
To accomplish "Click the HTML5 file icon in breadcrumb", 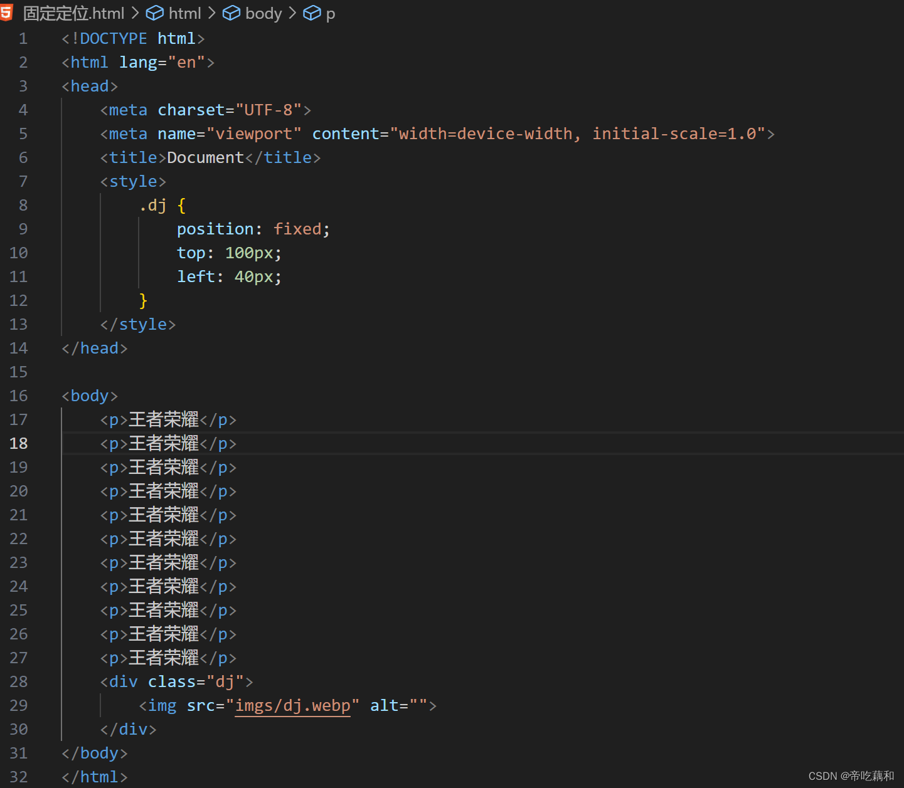I will click(8, 12).
